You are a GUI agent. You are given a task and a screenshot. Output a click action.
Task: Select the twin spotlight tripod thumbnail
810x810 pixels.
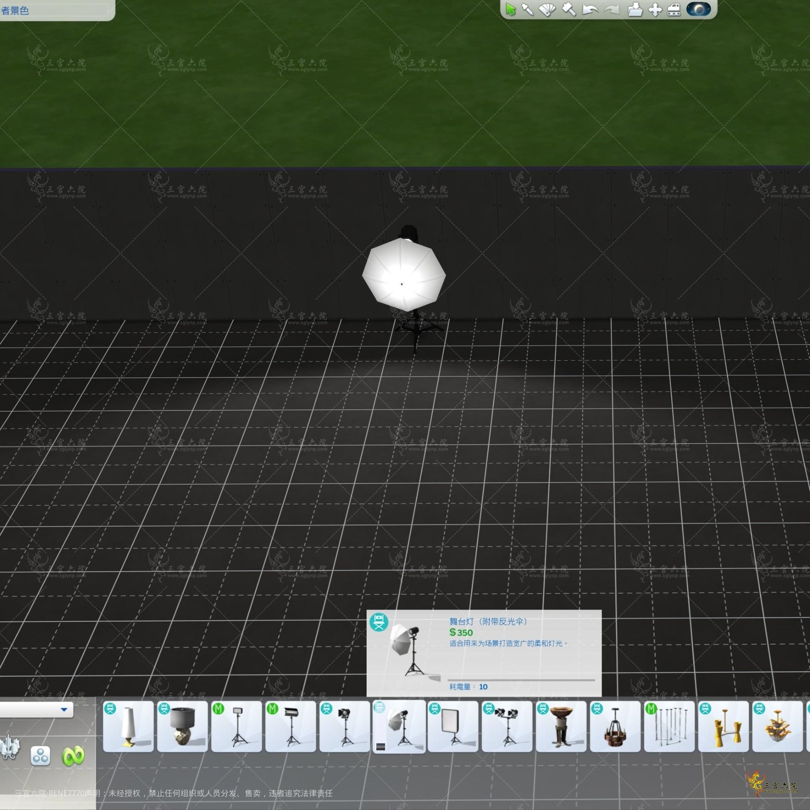point(507,727)
